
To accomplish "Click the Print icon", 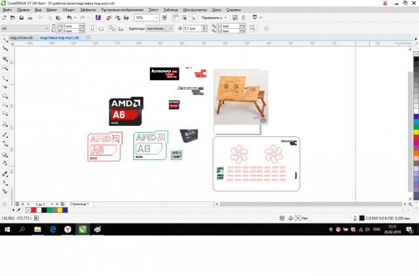I will (x=30, y=18).
